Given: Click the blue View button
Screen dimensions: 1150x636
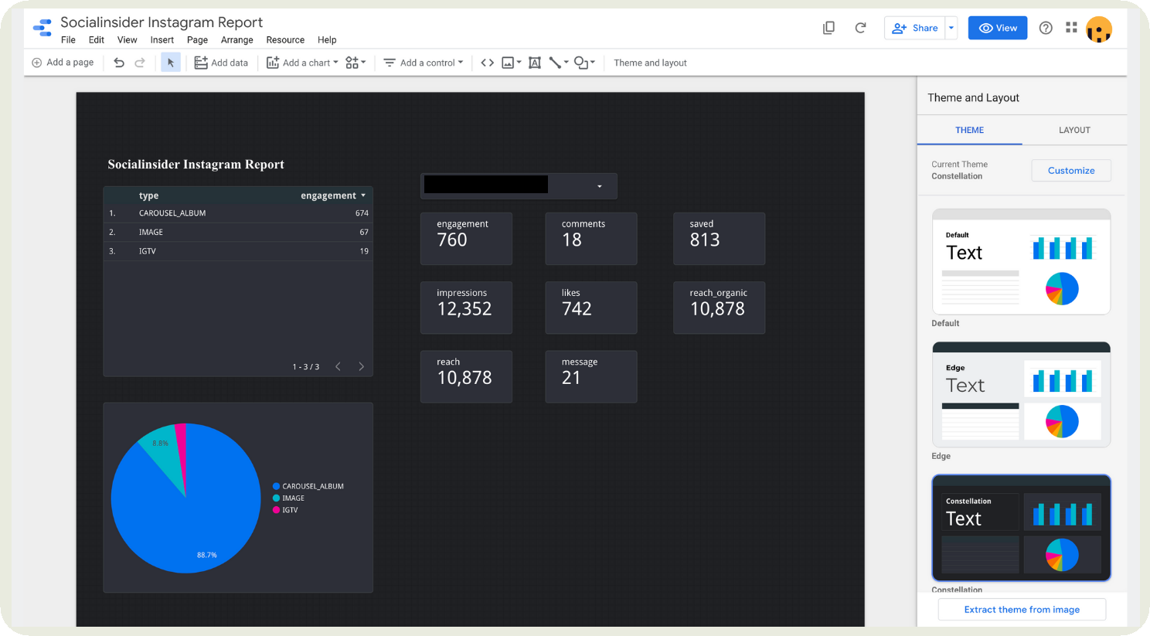Looking at the screenshot, I should coord(998,28).
